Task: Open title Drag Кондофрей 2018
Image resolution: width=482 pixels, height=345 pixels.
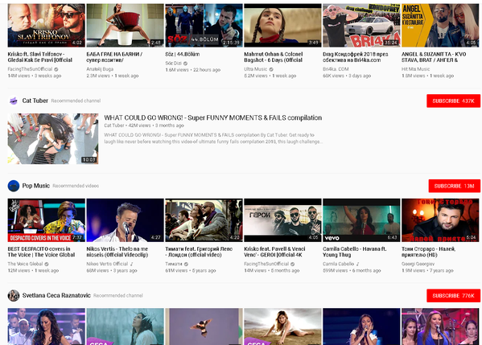Action: [356, 57]
